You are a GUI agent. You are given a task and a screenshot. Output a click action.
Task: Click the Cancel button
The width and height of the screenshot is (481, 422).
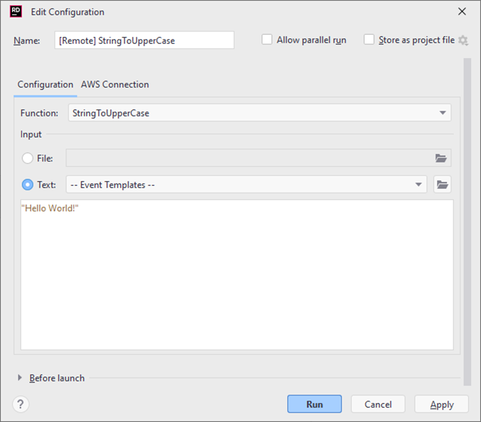click(378, 404)
